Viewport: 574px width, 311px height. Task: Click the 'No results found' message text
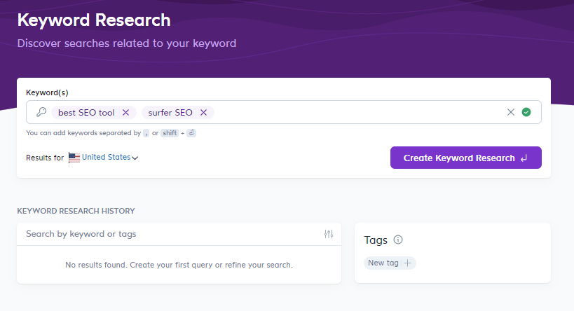179,265
